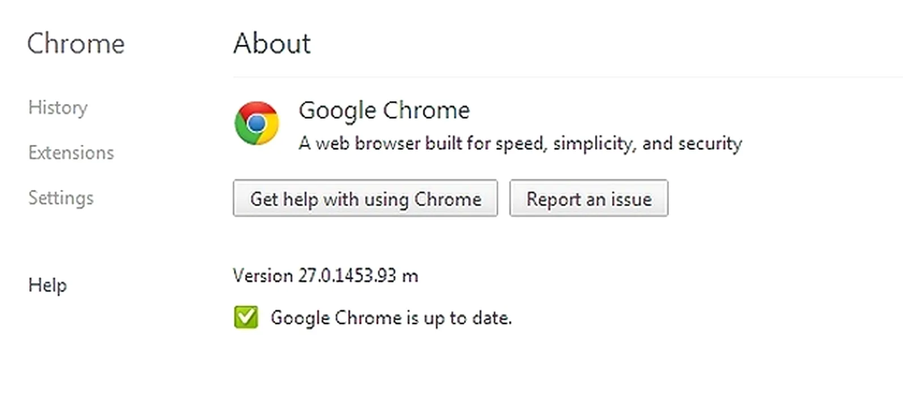Click the Google Chrome product name

(384, 110)
